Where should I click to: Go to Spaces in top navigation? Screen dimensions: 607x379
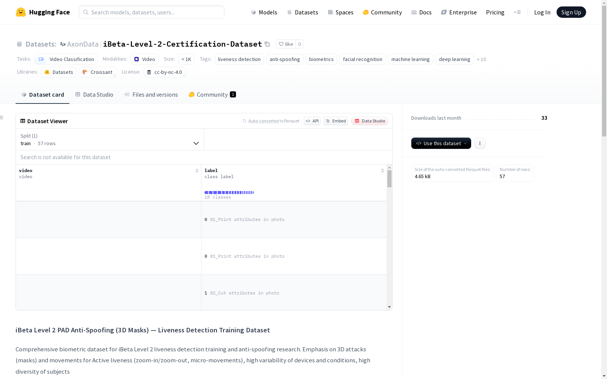click(341, 12)
